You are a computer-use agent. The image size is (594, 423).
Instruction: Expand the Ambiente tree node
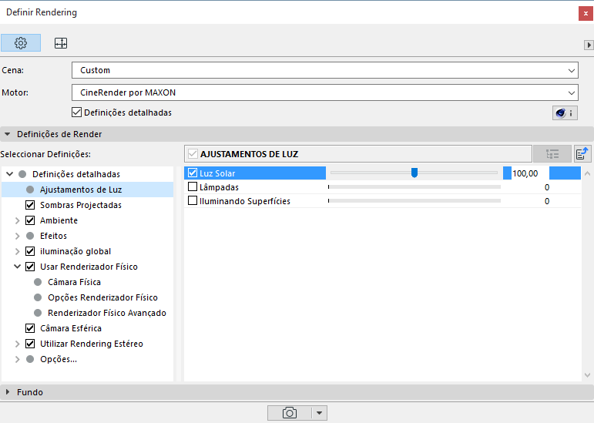click(18, 220)
